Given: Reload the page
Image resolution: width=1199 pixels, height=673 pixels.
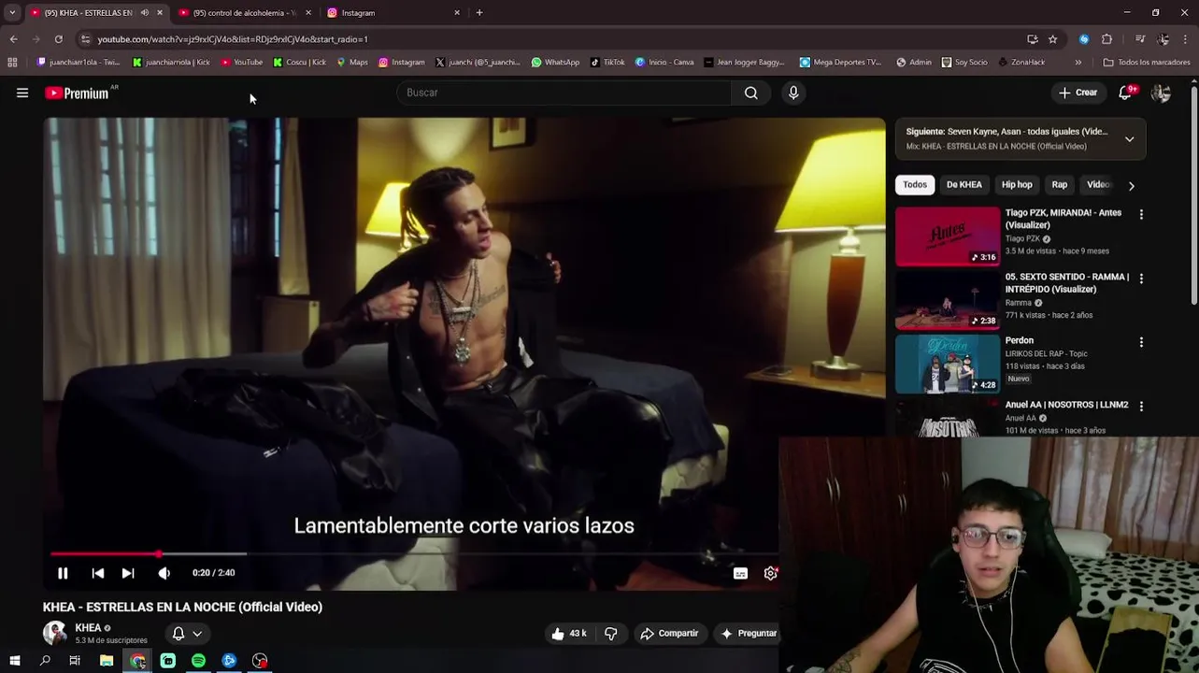Looking at the screenshot, I should 58,39.
